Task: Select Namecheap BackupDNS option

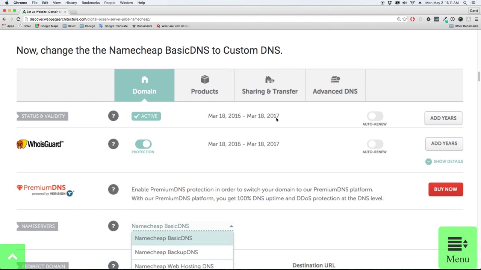Action: 166,252
